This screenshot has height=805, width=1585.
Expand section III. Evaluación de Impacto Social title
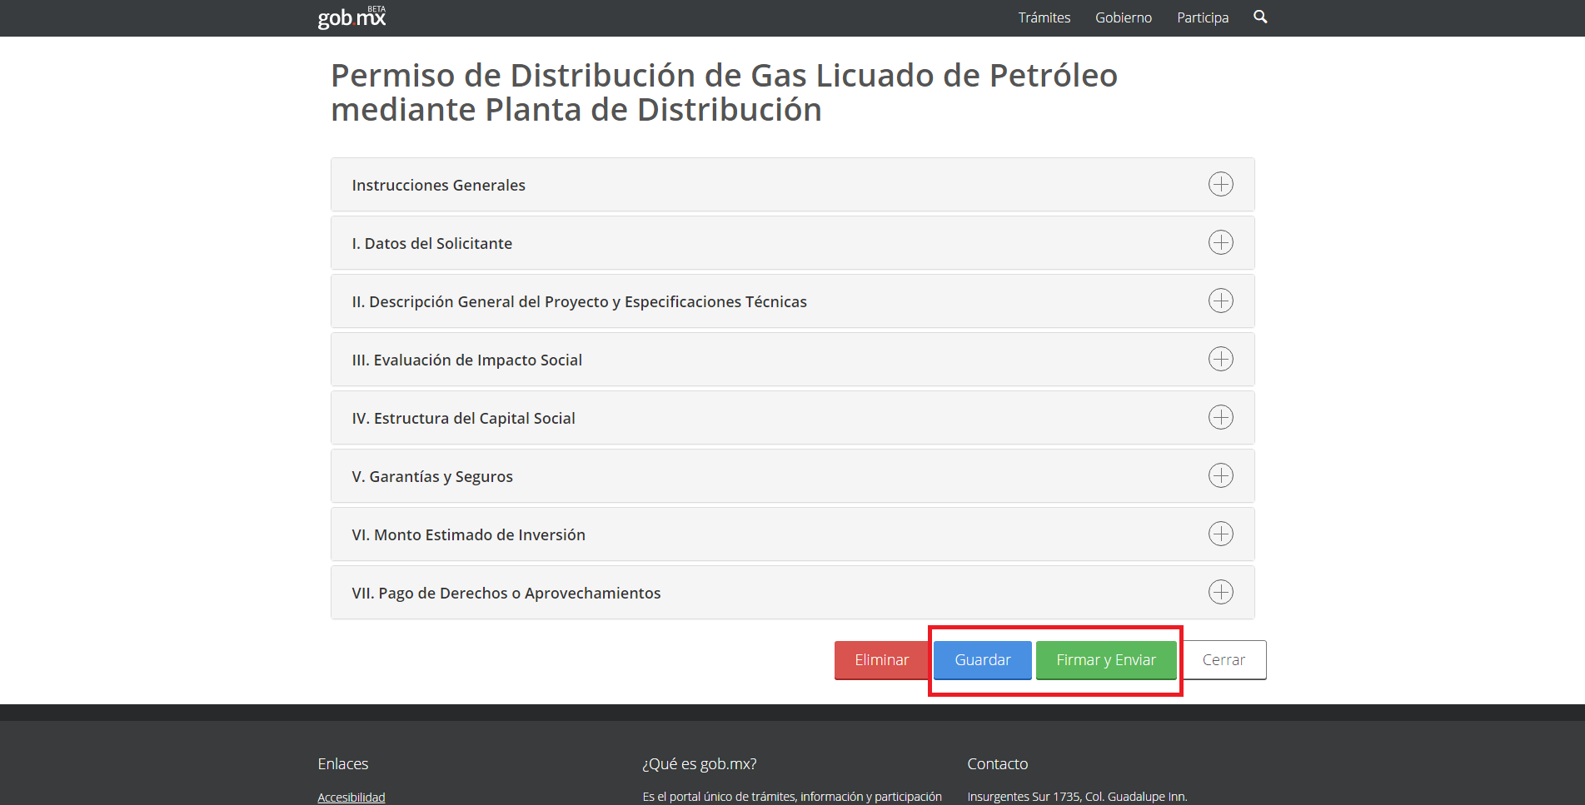tap(466, 360)
